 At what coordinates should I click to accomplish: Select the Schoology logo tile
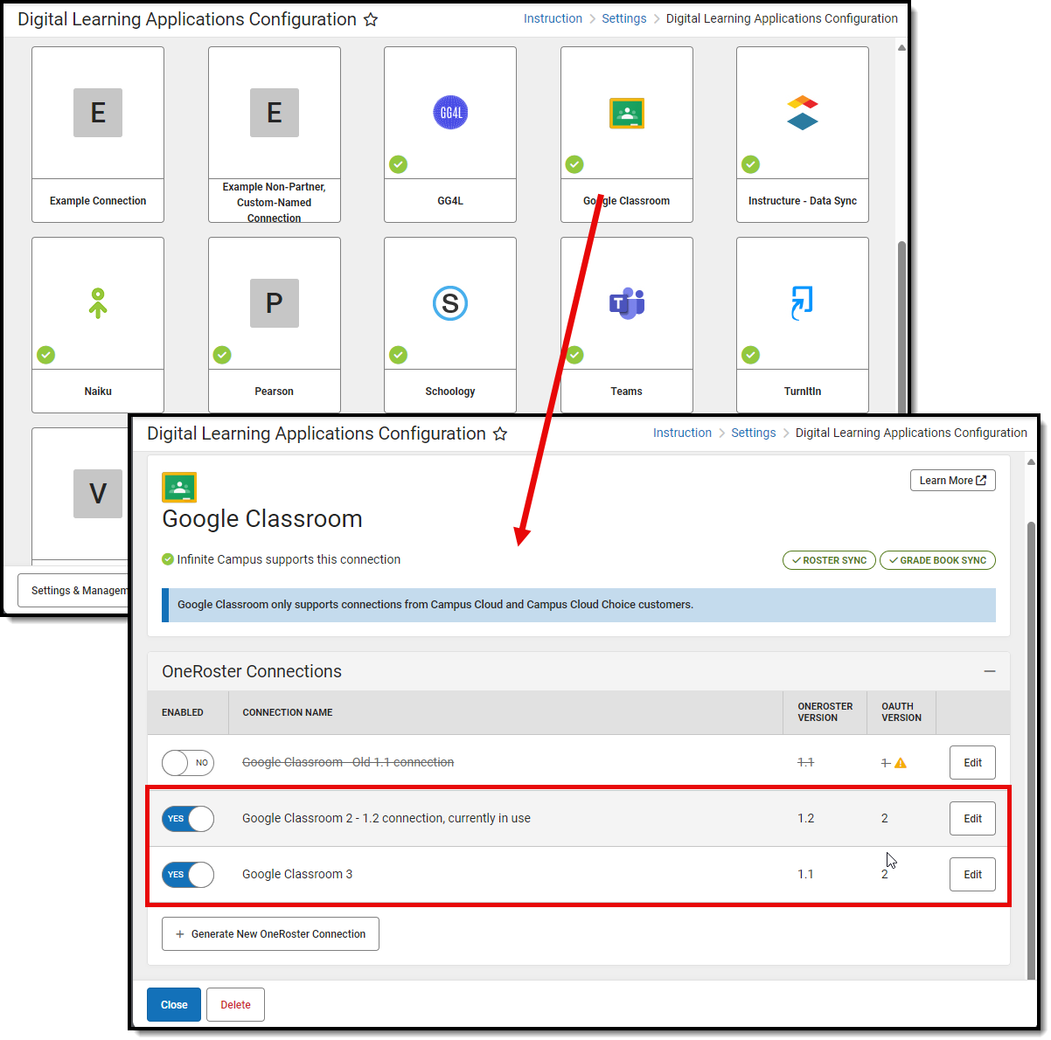tap(450, 303)
